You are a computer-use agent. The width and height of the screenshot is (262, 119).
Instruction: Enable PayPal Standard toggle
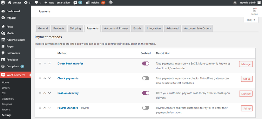pos(146,108)
